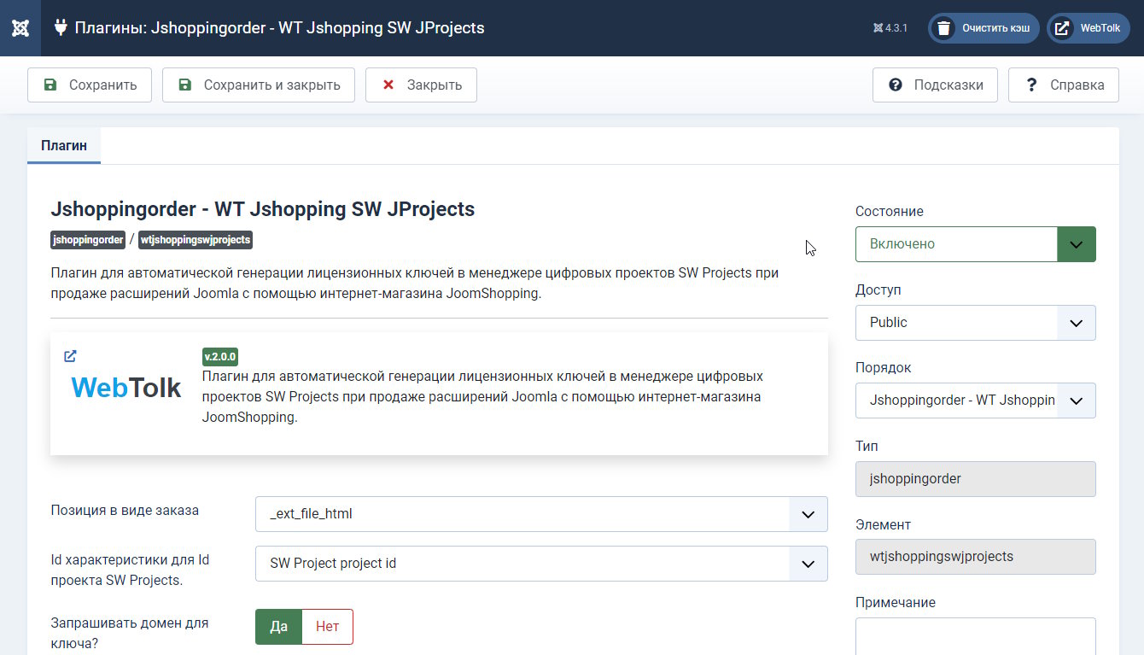The height and width of the screenshot is (655, 1144).
Task: Select Да for requesting key domain
Action: pyautogui.click(x=278, y=627)
